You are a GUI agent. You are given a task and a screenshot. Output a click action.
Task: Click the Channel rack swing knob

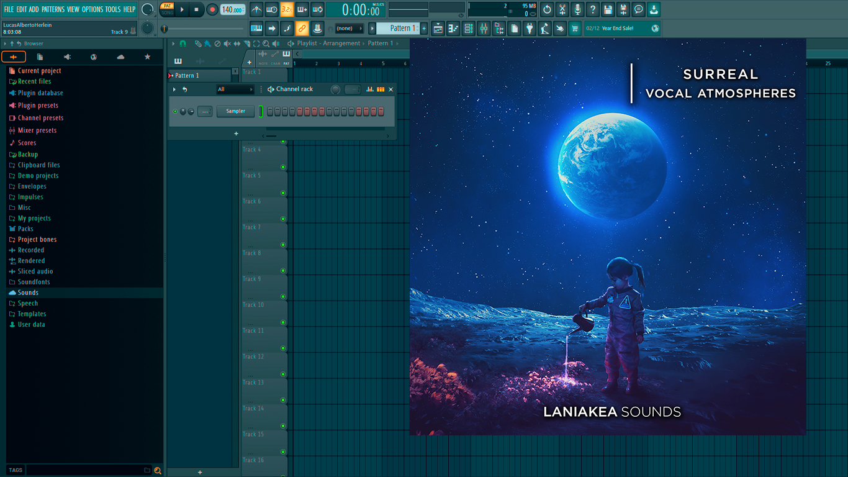(335, 89)
